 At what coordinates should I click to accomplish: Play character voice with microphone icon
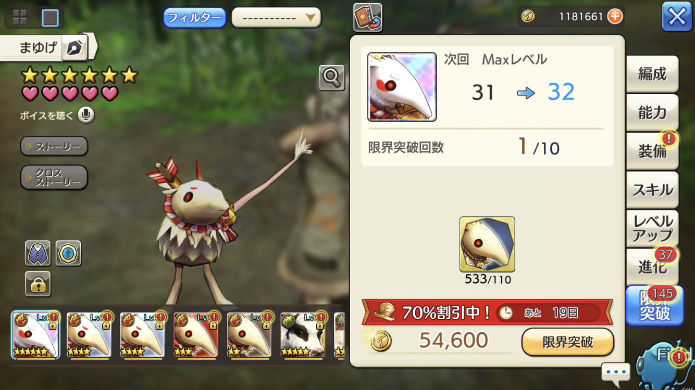click(86, 115)
